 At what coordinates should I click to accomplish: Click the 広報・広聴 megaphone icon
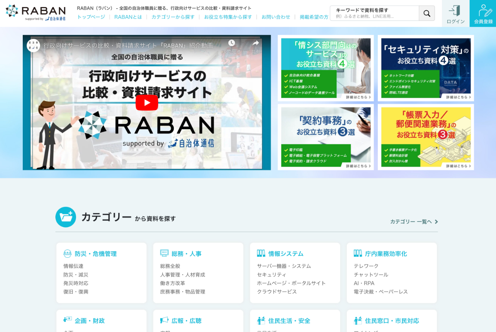pos(164,320)
